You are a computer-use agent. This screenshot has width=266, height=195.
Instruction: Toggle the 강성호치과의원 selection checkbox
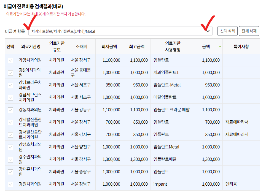10,147
